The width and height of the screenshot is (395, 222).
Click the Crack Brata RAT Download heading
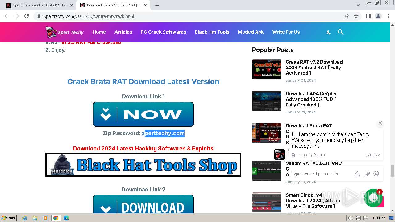(143, 82)
